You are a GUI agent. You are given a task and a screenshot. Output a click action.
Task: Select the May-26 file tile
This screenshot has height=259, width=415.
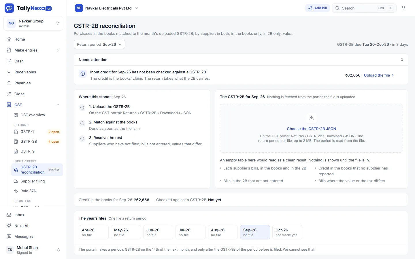click(126, 232)
